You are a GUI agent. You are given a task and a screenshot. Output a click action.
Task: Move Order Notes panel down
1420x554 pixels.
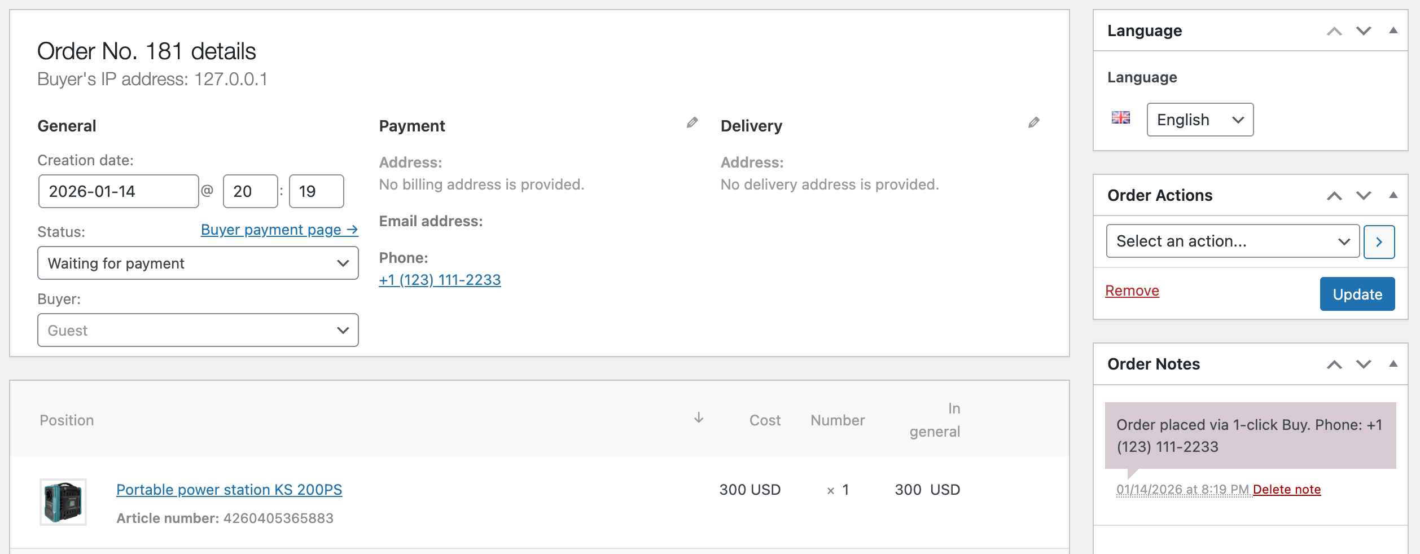pos(1364,364)
